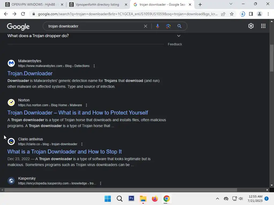Click the vertical scrollbar thumb
Image resolution: width=274 pixels, height=205 pixels.
coord(272,58)
